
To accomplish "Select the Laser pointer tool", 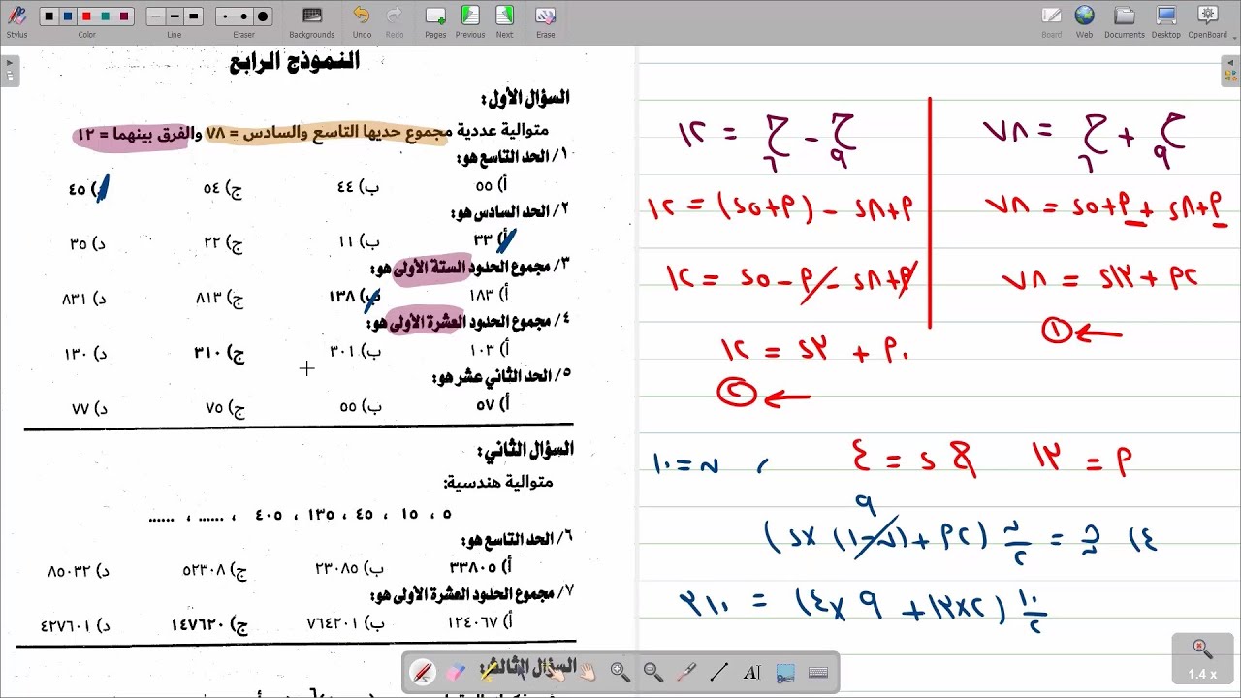I will tap(686, 672).
